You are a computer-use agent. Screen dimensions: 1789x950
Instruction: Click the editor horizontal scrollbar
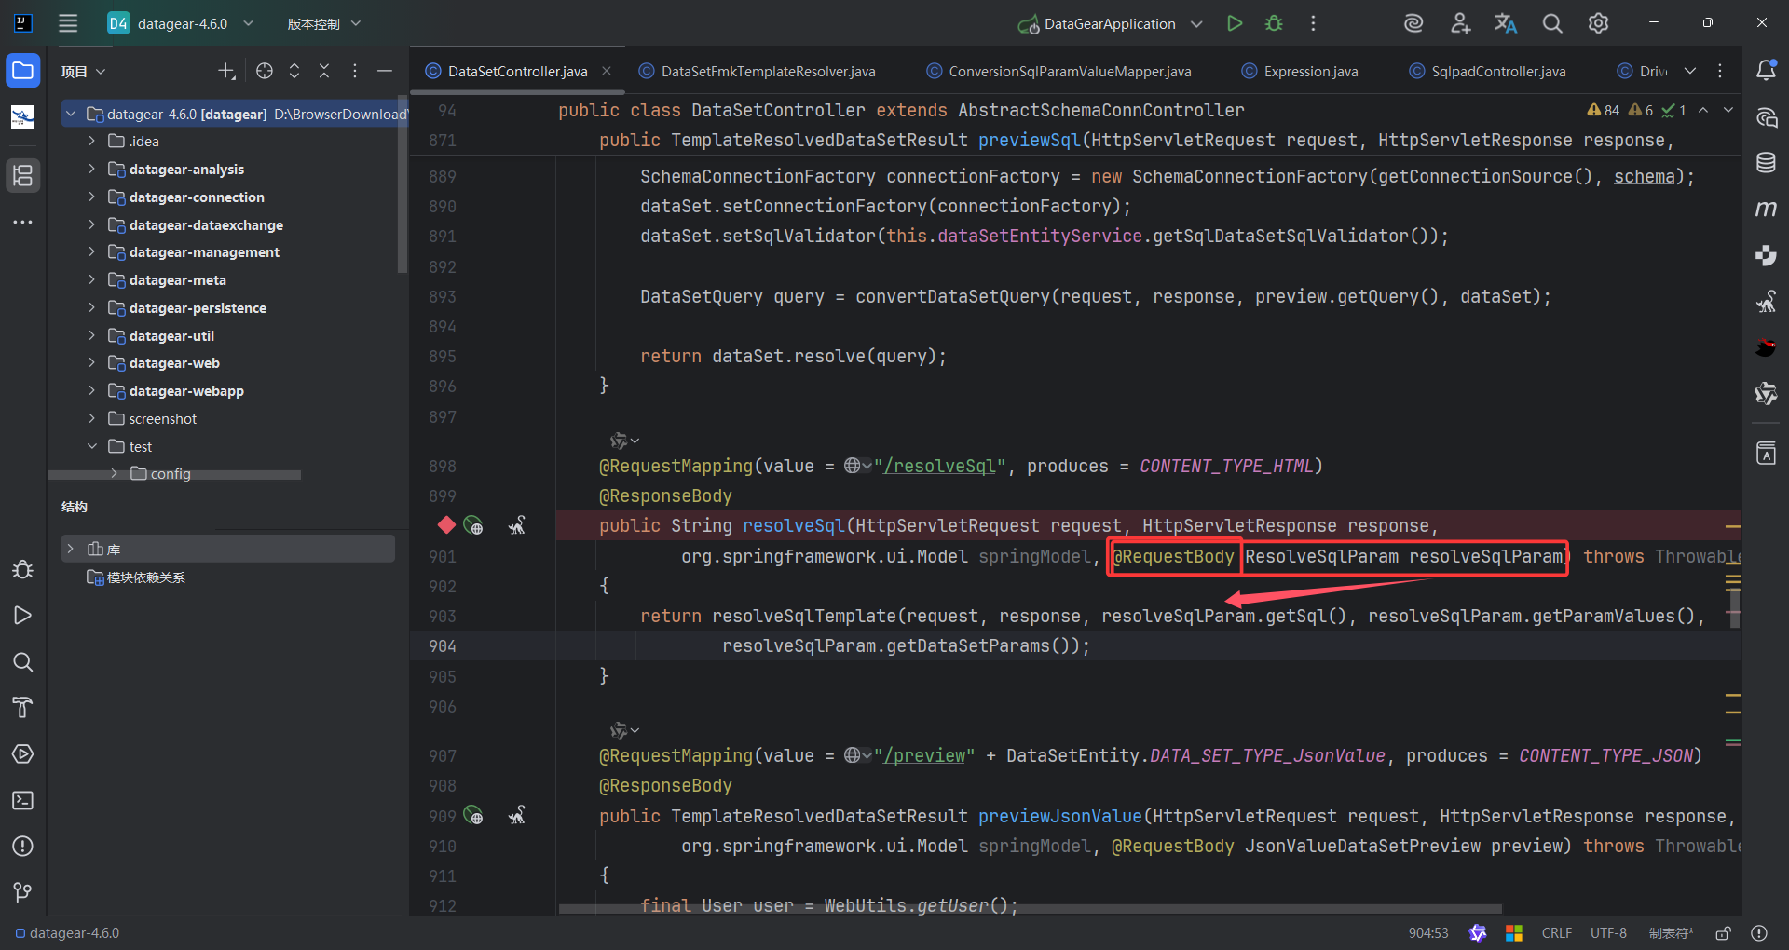1030,908
